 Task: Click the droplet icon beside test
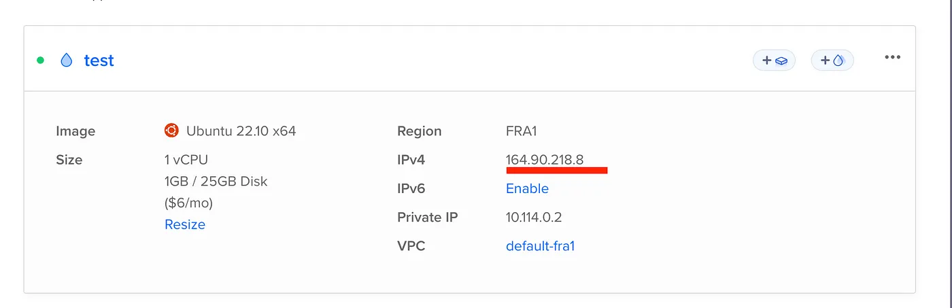pyautogui.click(x=66, y=61)
